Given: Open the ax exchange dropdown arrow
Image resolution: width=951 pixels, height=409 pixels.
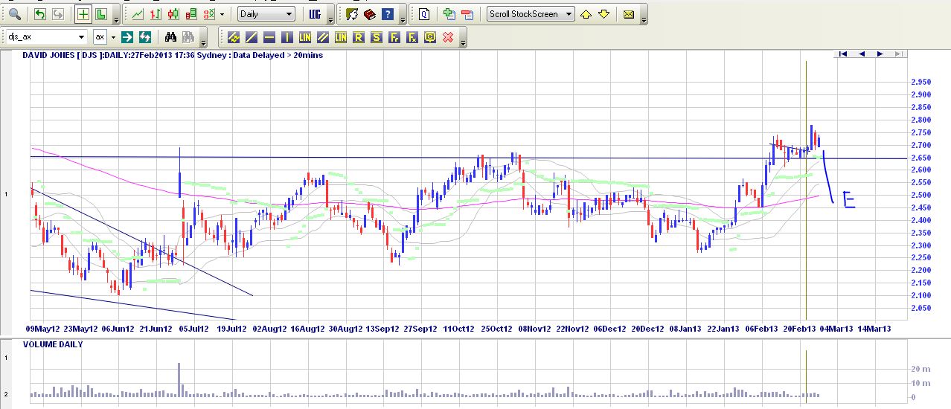Looking at the screenshot, I should pos(113,36).
